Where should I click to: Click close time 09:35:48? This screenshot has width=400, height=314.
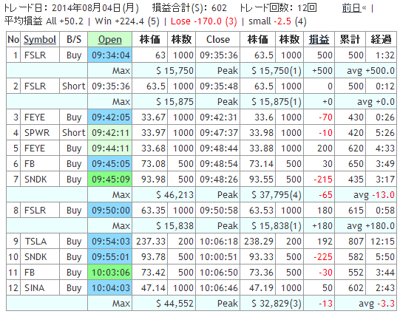click(x=219, y=86)
